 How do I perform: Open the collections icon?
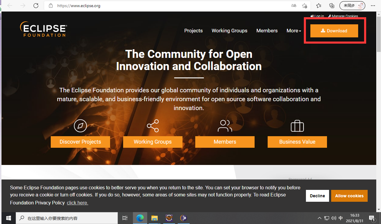[332, 5]
